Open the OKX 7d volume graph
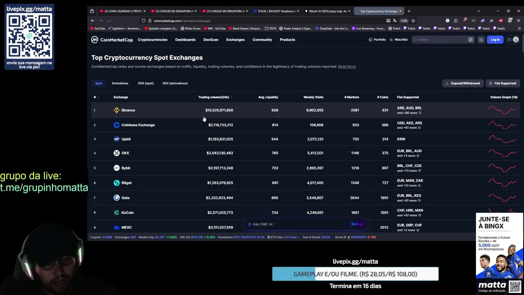This screenshot has width=524, height=295. click(503, 153)
